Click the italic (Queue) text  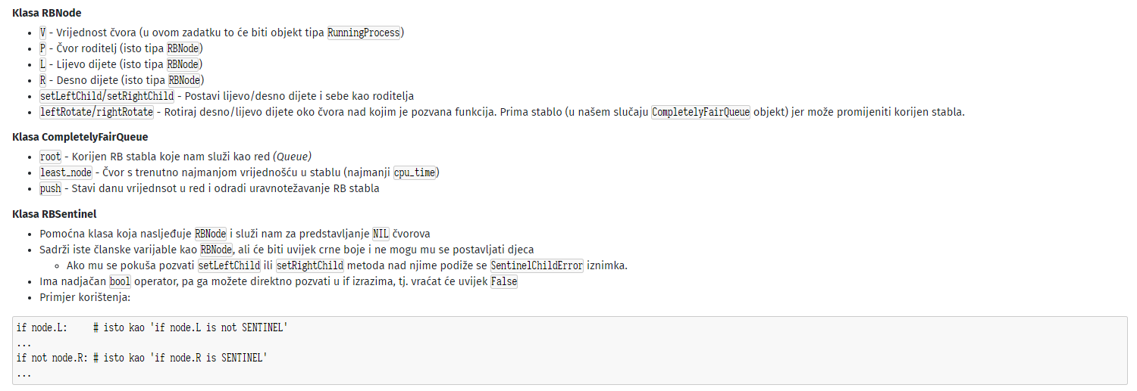point(292,157)
